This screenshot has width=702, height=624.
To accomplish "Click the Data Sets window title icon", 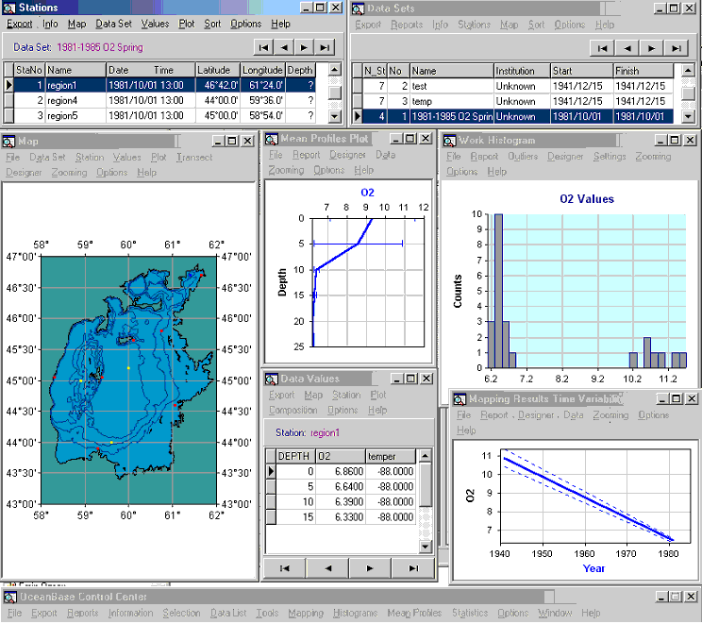I will click(x=358, y=8).
